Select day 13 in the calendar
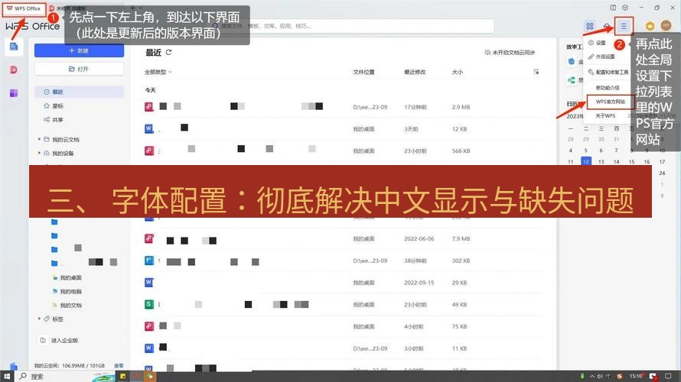Viewport: 681px width, 382px height. (x=601, y=162)
